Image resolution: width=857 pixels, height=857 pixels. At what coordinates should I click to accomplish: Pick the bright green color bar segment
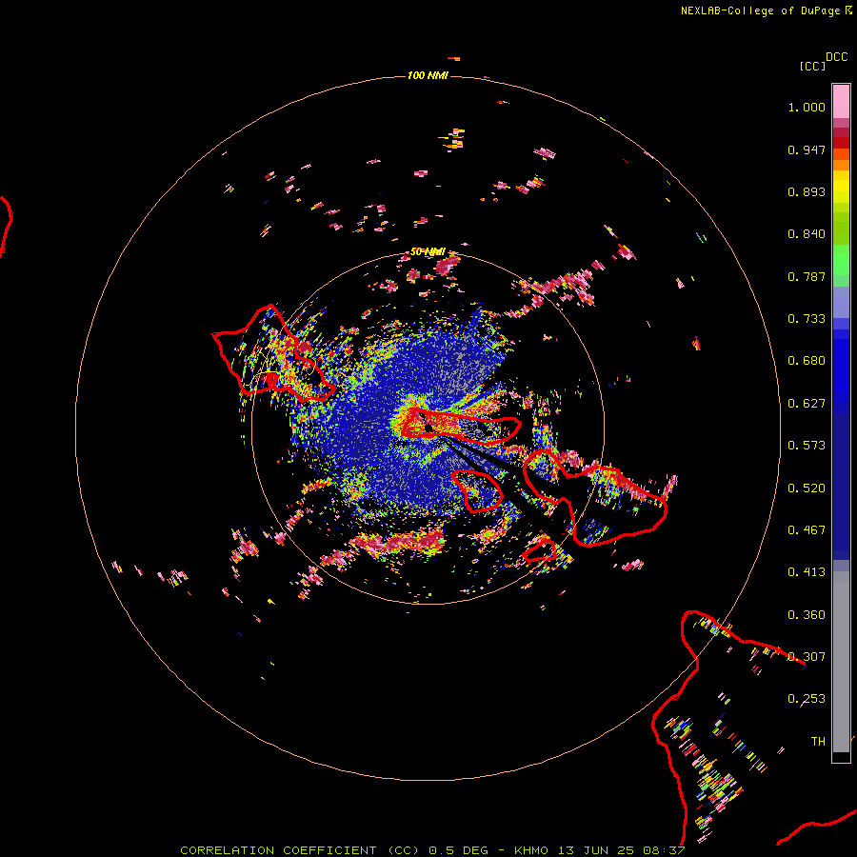[841, 260]
